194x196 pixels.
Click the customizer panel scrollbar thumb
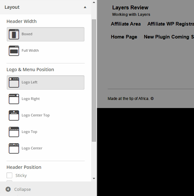(x=94, y=81)
